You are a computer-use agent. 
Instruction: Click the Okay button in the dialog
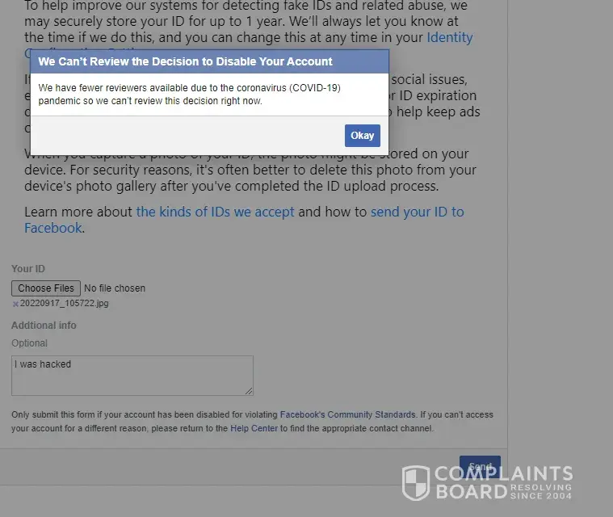(362, 136)
